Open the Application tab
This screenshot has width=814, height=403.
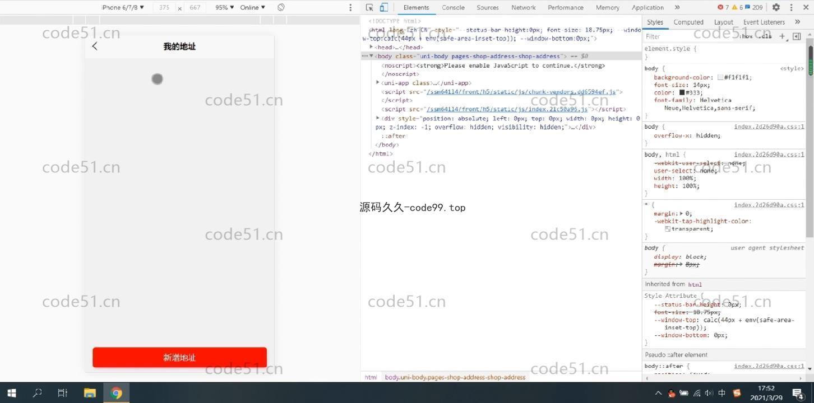647,7
